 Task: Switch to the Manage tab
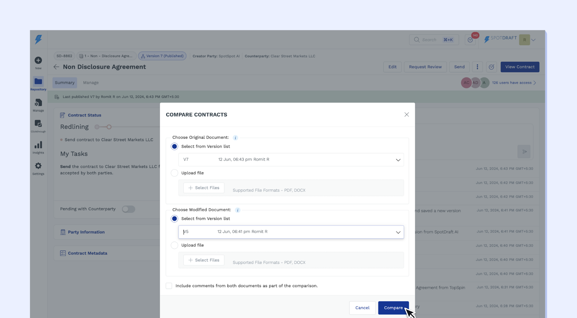click(x=91, y=83)
